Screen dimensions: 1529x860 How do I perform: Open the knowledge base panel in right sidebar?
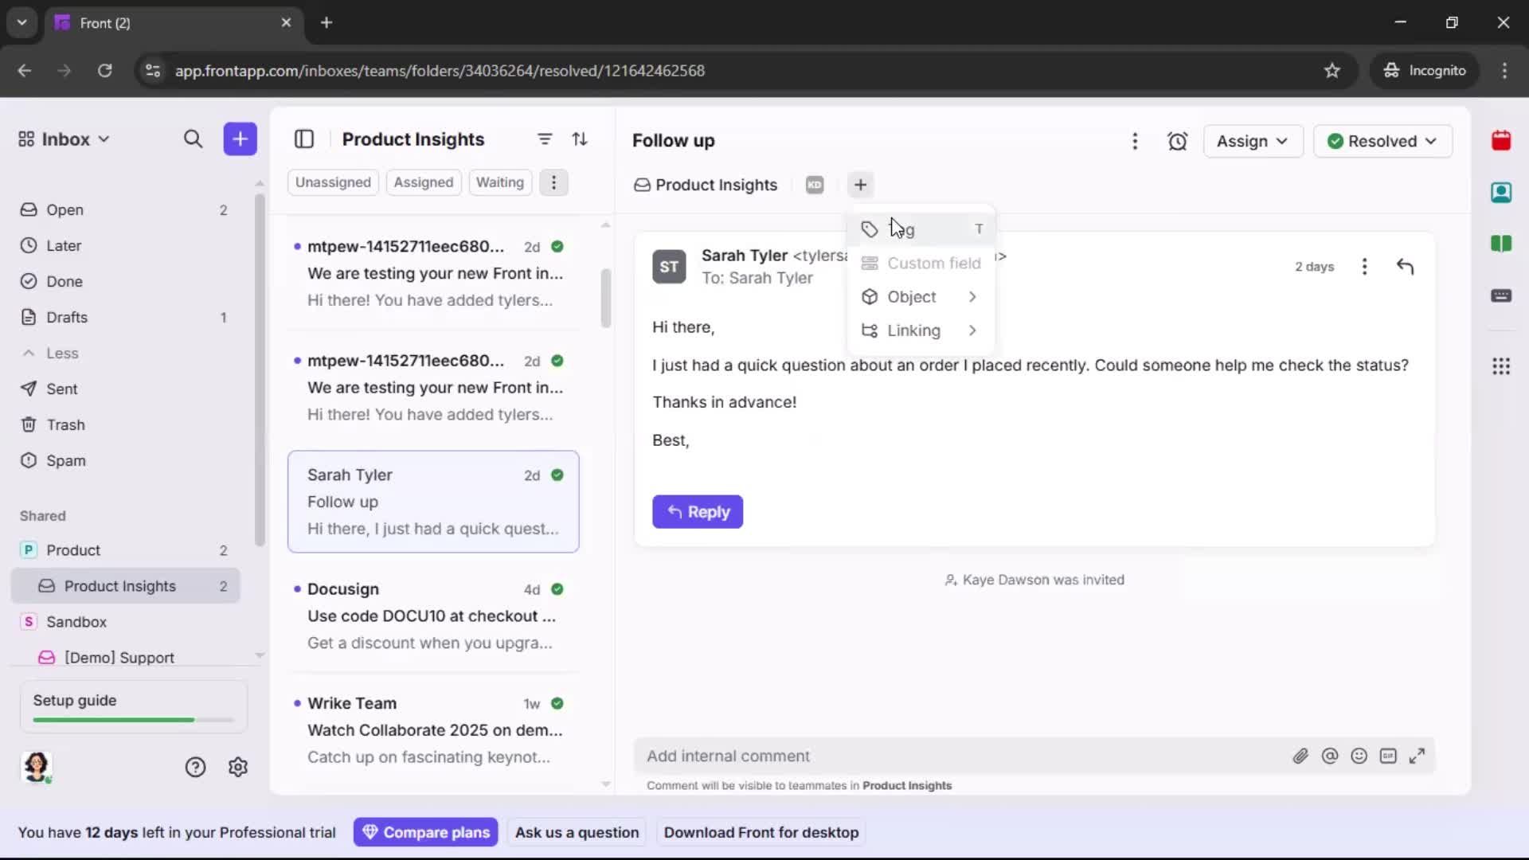[1502, 244]
